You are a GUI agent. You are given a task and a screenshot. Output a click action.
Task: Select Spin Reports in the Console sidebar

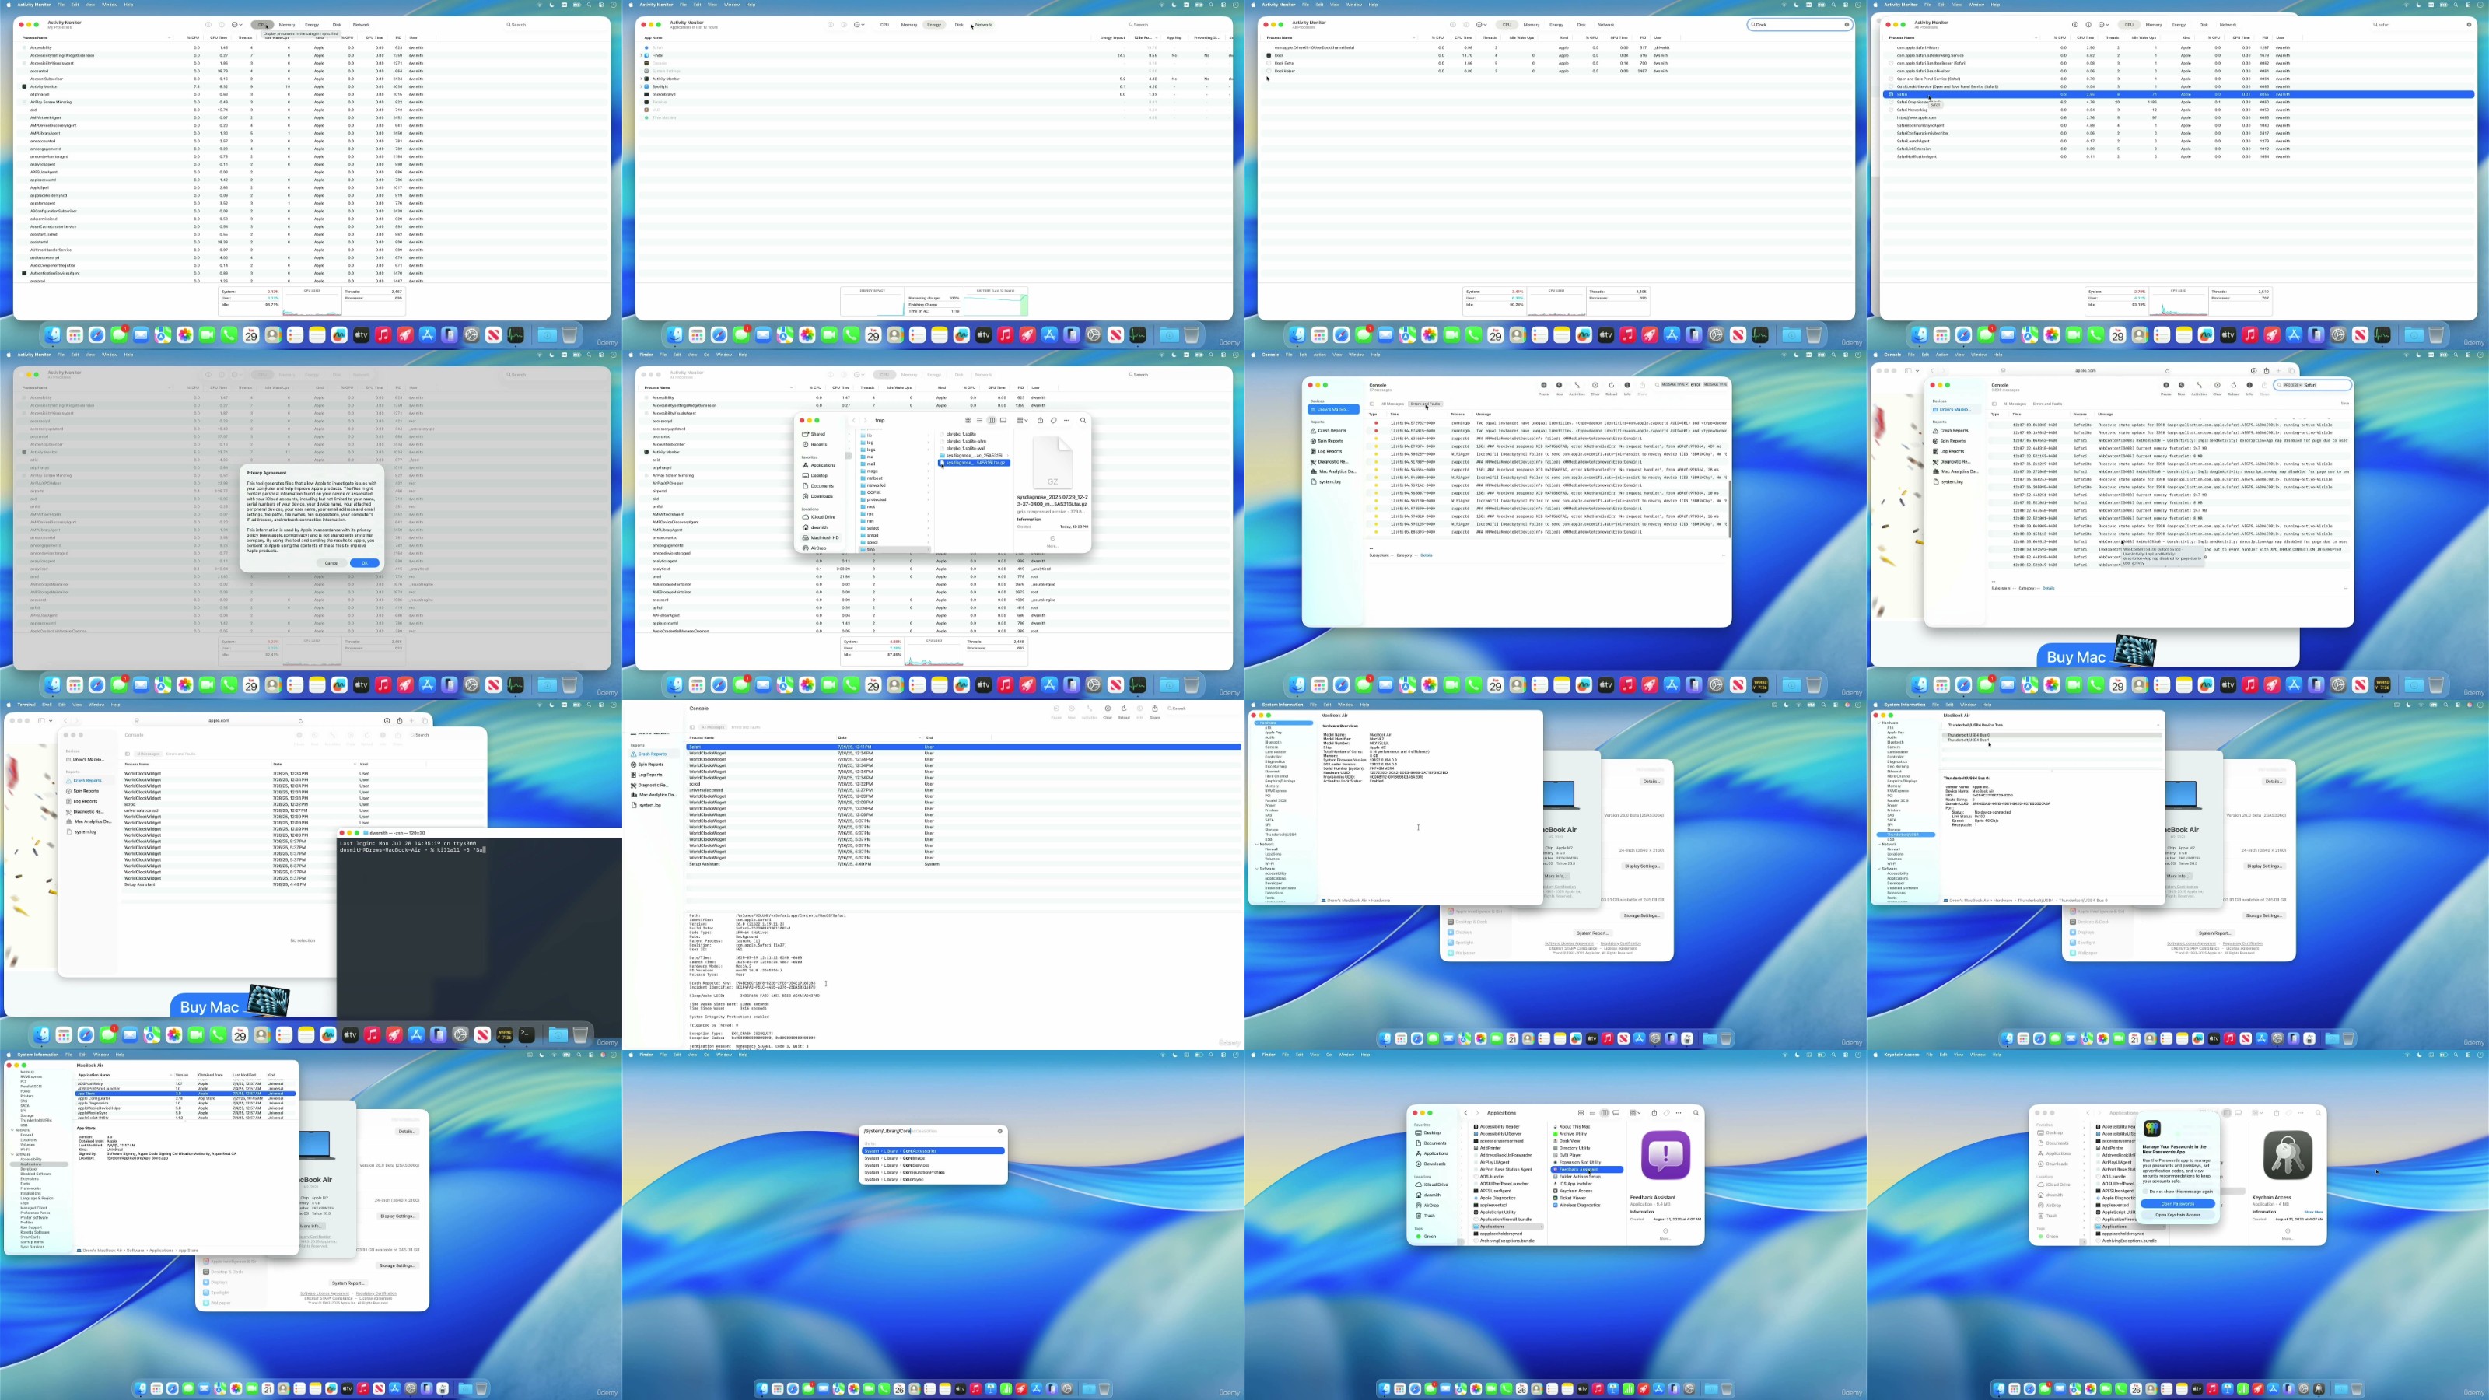[x=1331, y=440]
